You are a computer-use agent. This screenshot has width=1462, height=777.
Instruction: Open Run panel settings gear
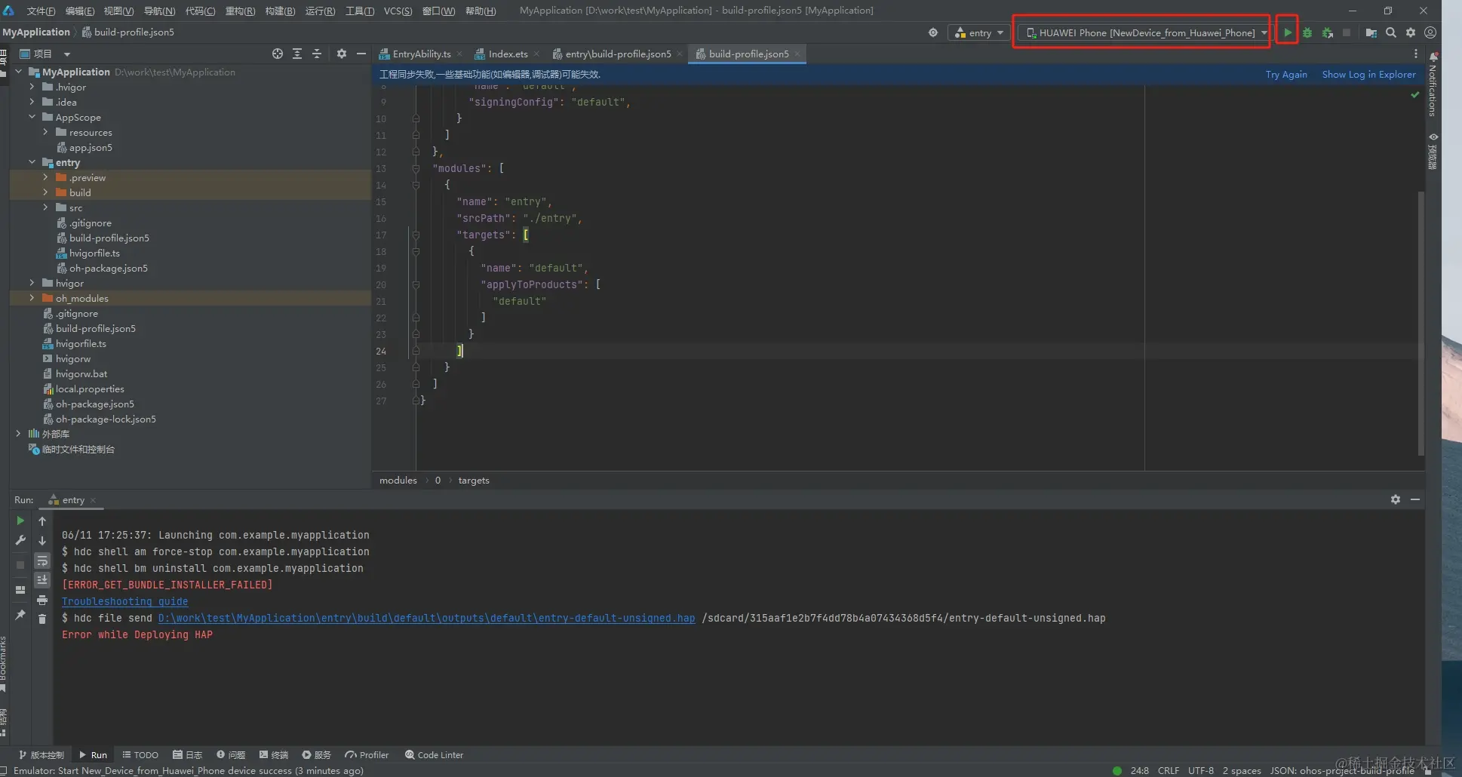1395,499
